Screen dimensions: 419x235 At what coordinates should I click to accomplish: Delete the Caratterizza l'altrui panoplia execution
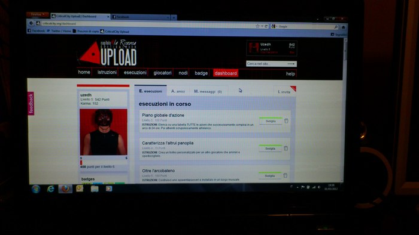pyautogui.click(x=286, y=149)
